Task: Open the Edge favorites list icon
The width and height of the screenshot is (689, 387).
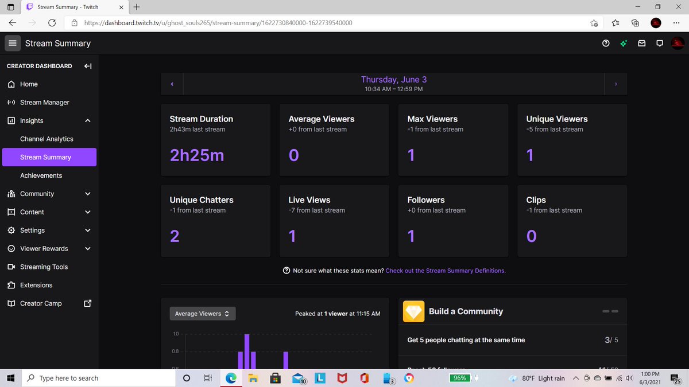Action: point(616,23)
